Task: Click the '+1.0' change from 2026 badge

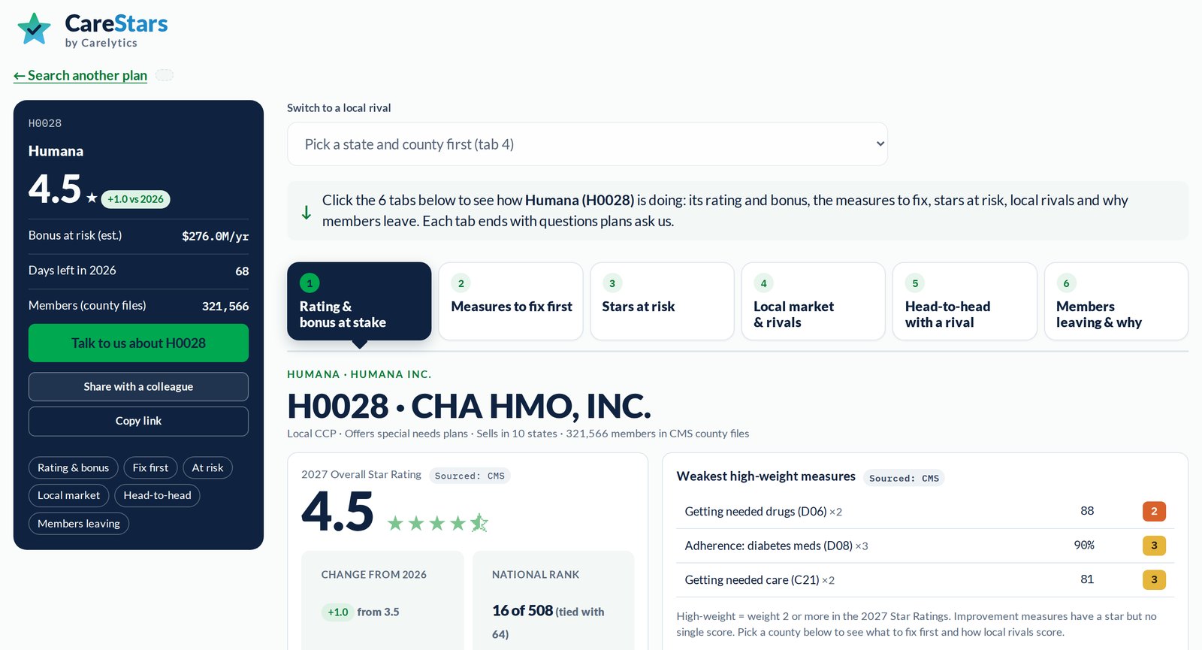Action: pyautogui.click(x=338, y=612)
